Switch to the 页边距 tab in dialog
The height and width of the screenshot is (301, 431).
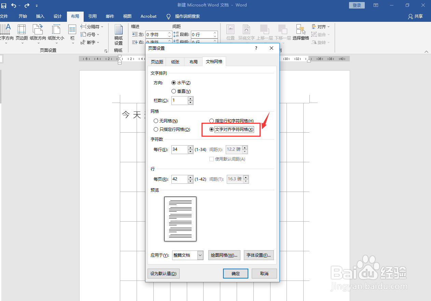157,62
